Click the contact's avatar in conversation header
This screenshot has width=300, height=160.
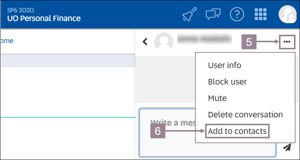pos(164,41)
